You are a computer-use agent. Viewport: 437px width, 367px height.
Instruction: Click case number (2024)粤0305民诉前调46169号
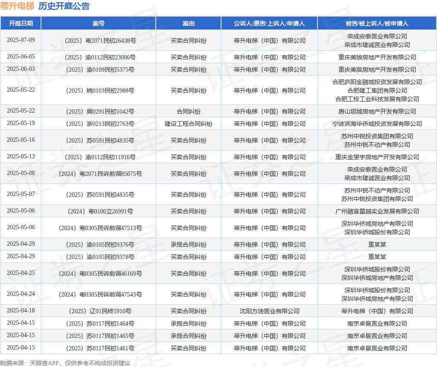pos(100,274)
